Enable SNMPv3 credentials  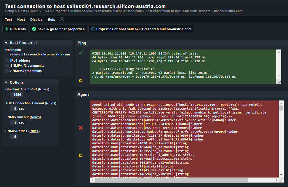[x=7, y=71]
